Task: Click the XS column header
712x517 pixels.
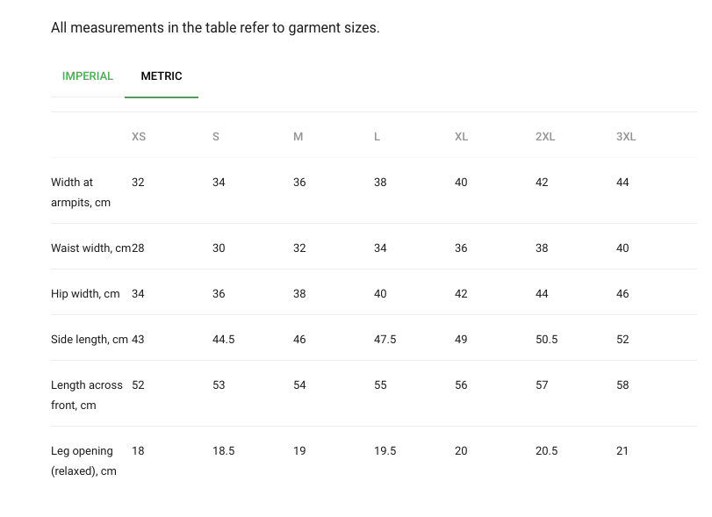Action: 139,137
